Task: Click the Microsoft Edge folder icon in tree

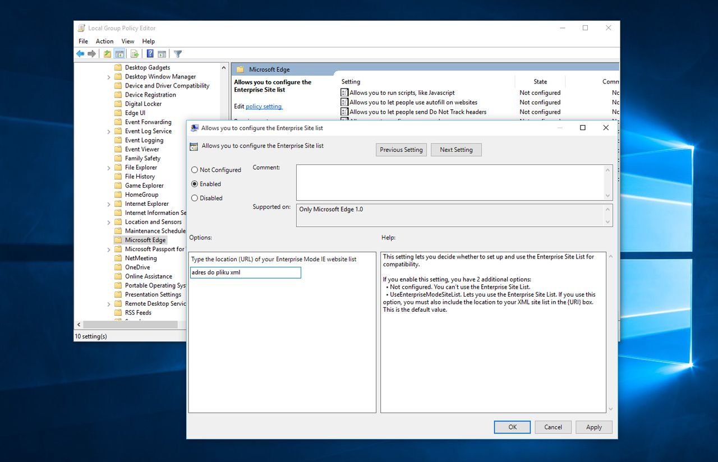Action: (118, 240)
